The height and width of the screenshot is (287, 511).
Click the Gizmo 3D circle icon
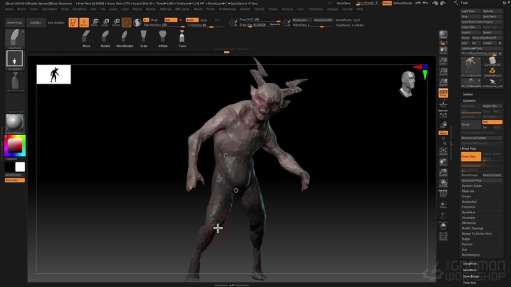(127, 22)
